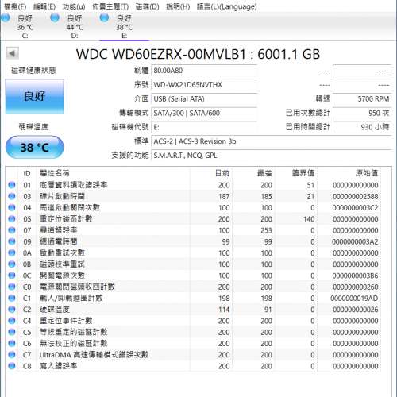Screen dimensions: 397x397
Task: Open the 磁碟(D) menu
Action: click(x=147, y=6)
